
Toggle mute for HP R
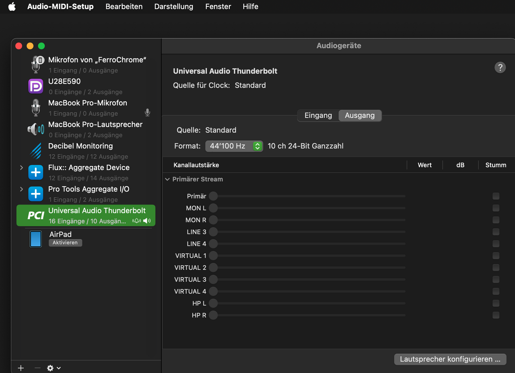click(496, 315)
